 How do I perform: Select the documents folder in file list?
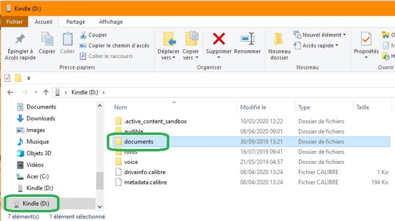(138, 141)
